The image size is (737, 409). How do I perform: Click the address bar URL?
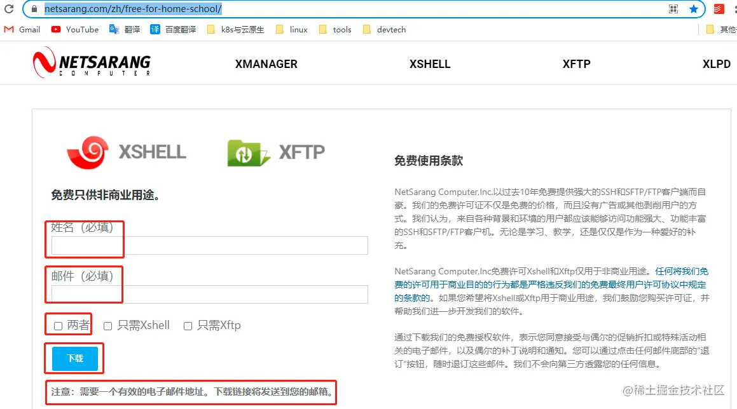(133, 9)
